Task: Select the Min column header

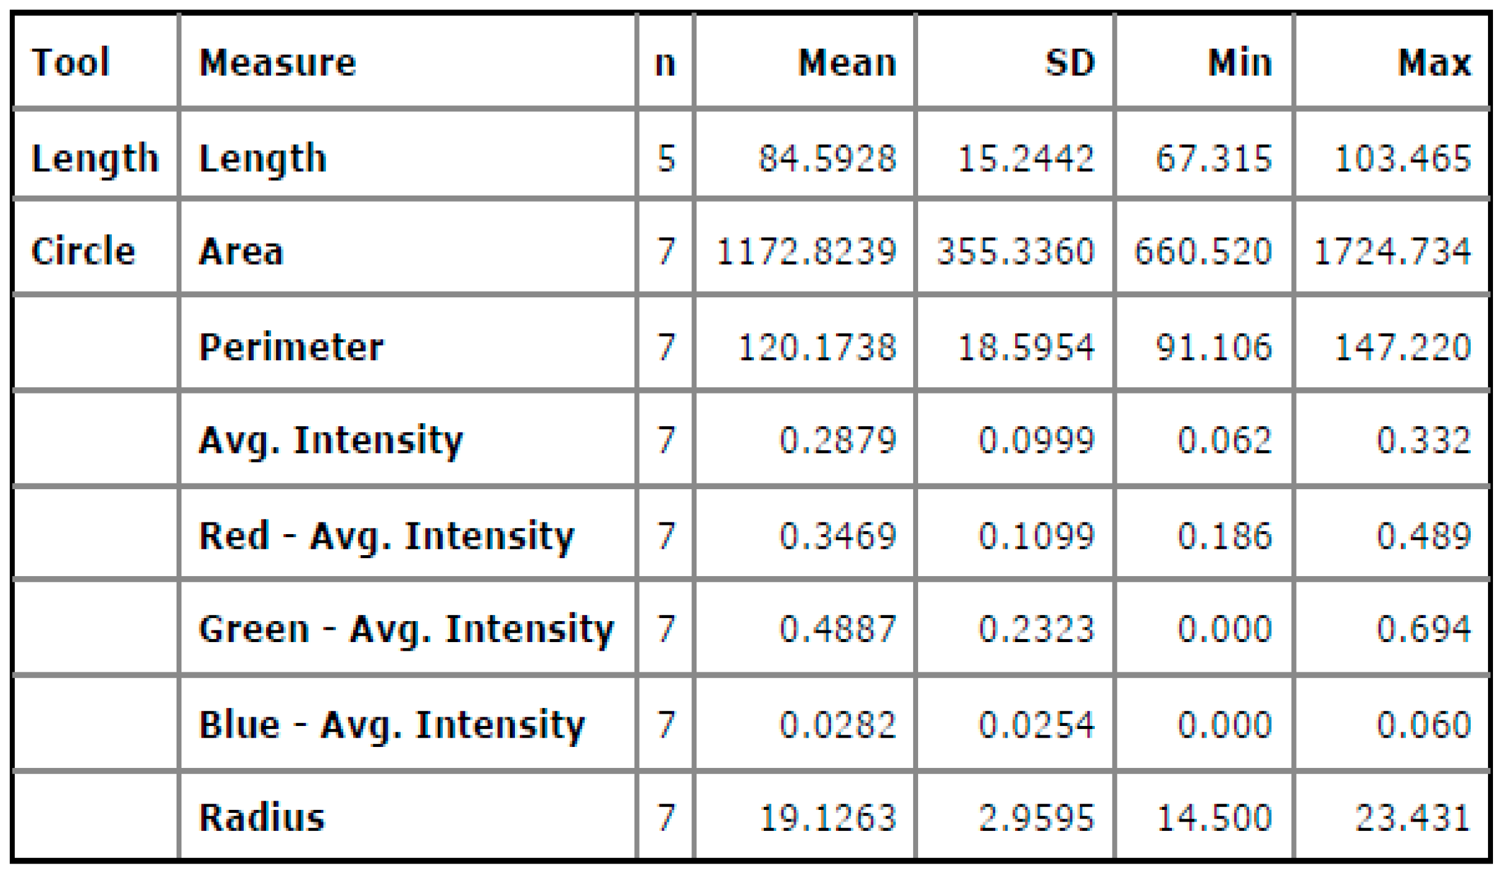Action: [x=1240, y=62]
